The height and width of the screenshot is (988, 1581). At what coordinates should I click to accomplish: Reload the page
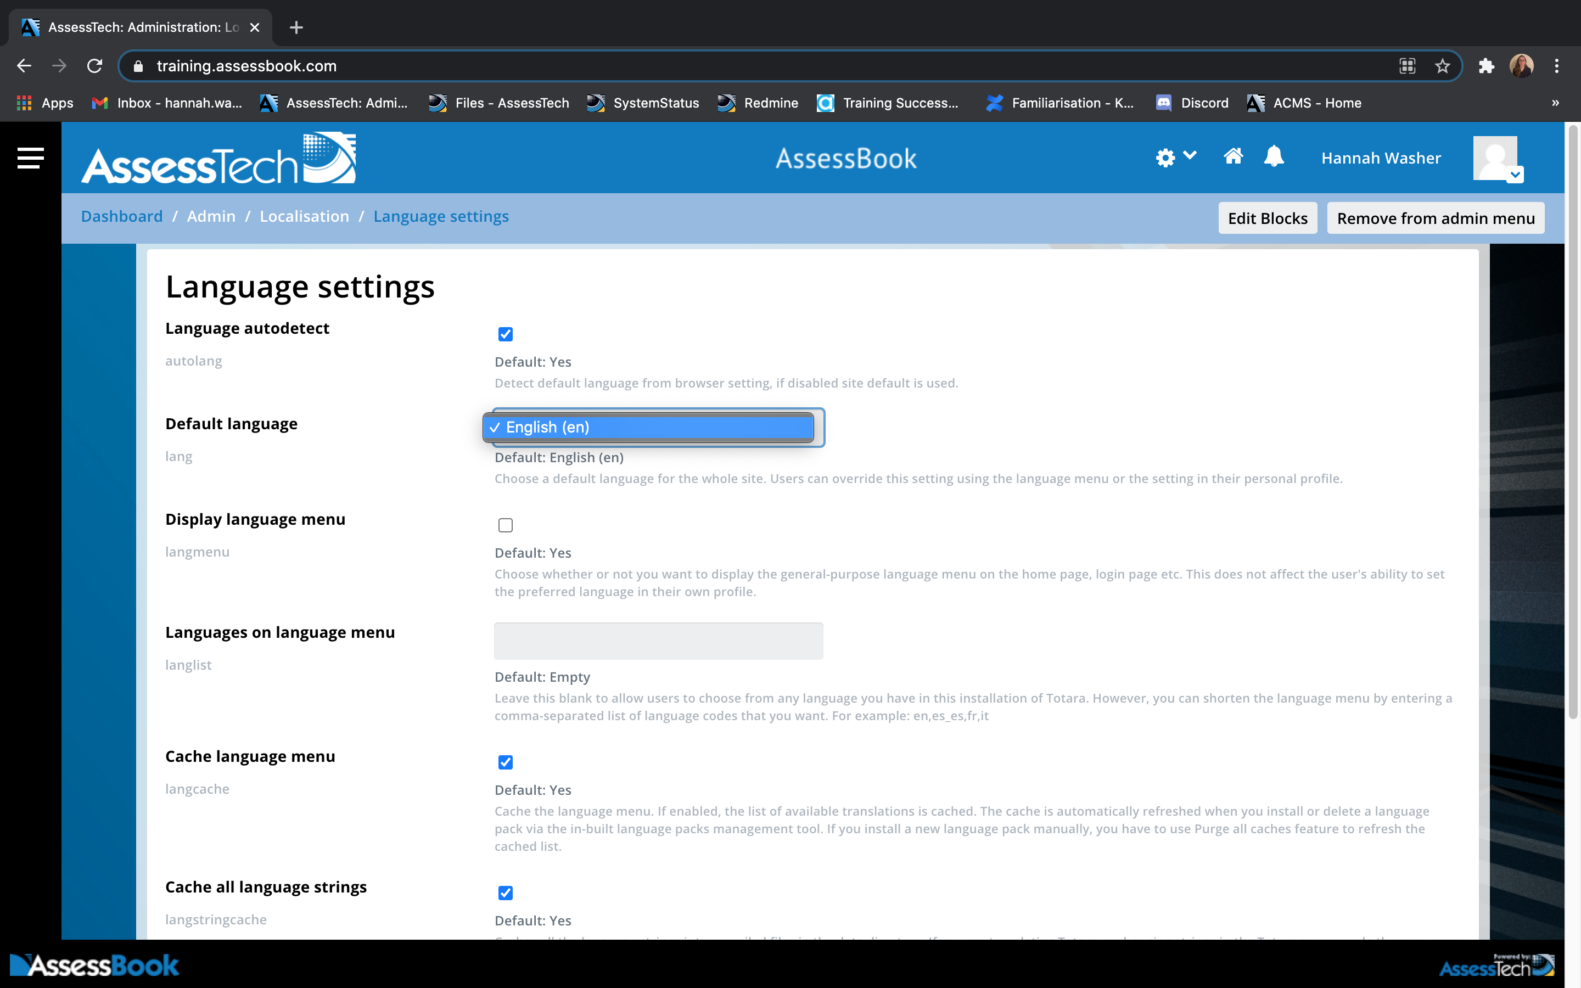[x=95, y=66]
